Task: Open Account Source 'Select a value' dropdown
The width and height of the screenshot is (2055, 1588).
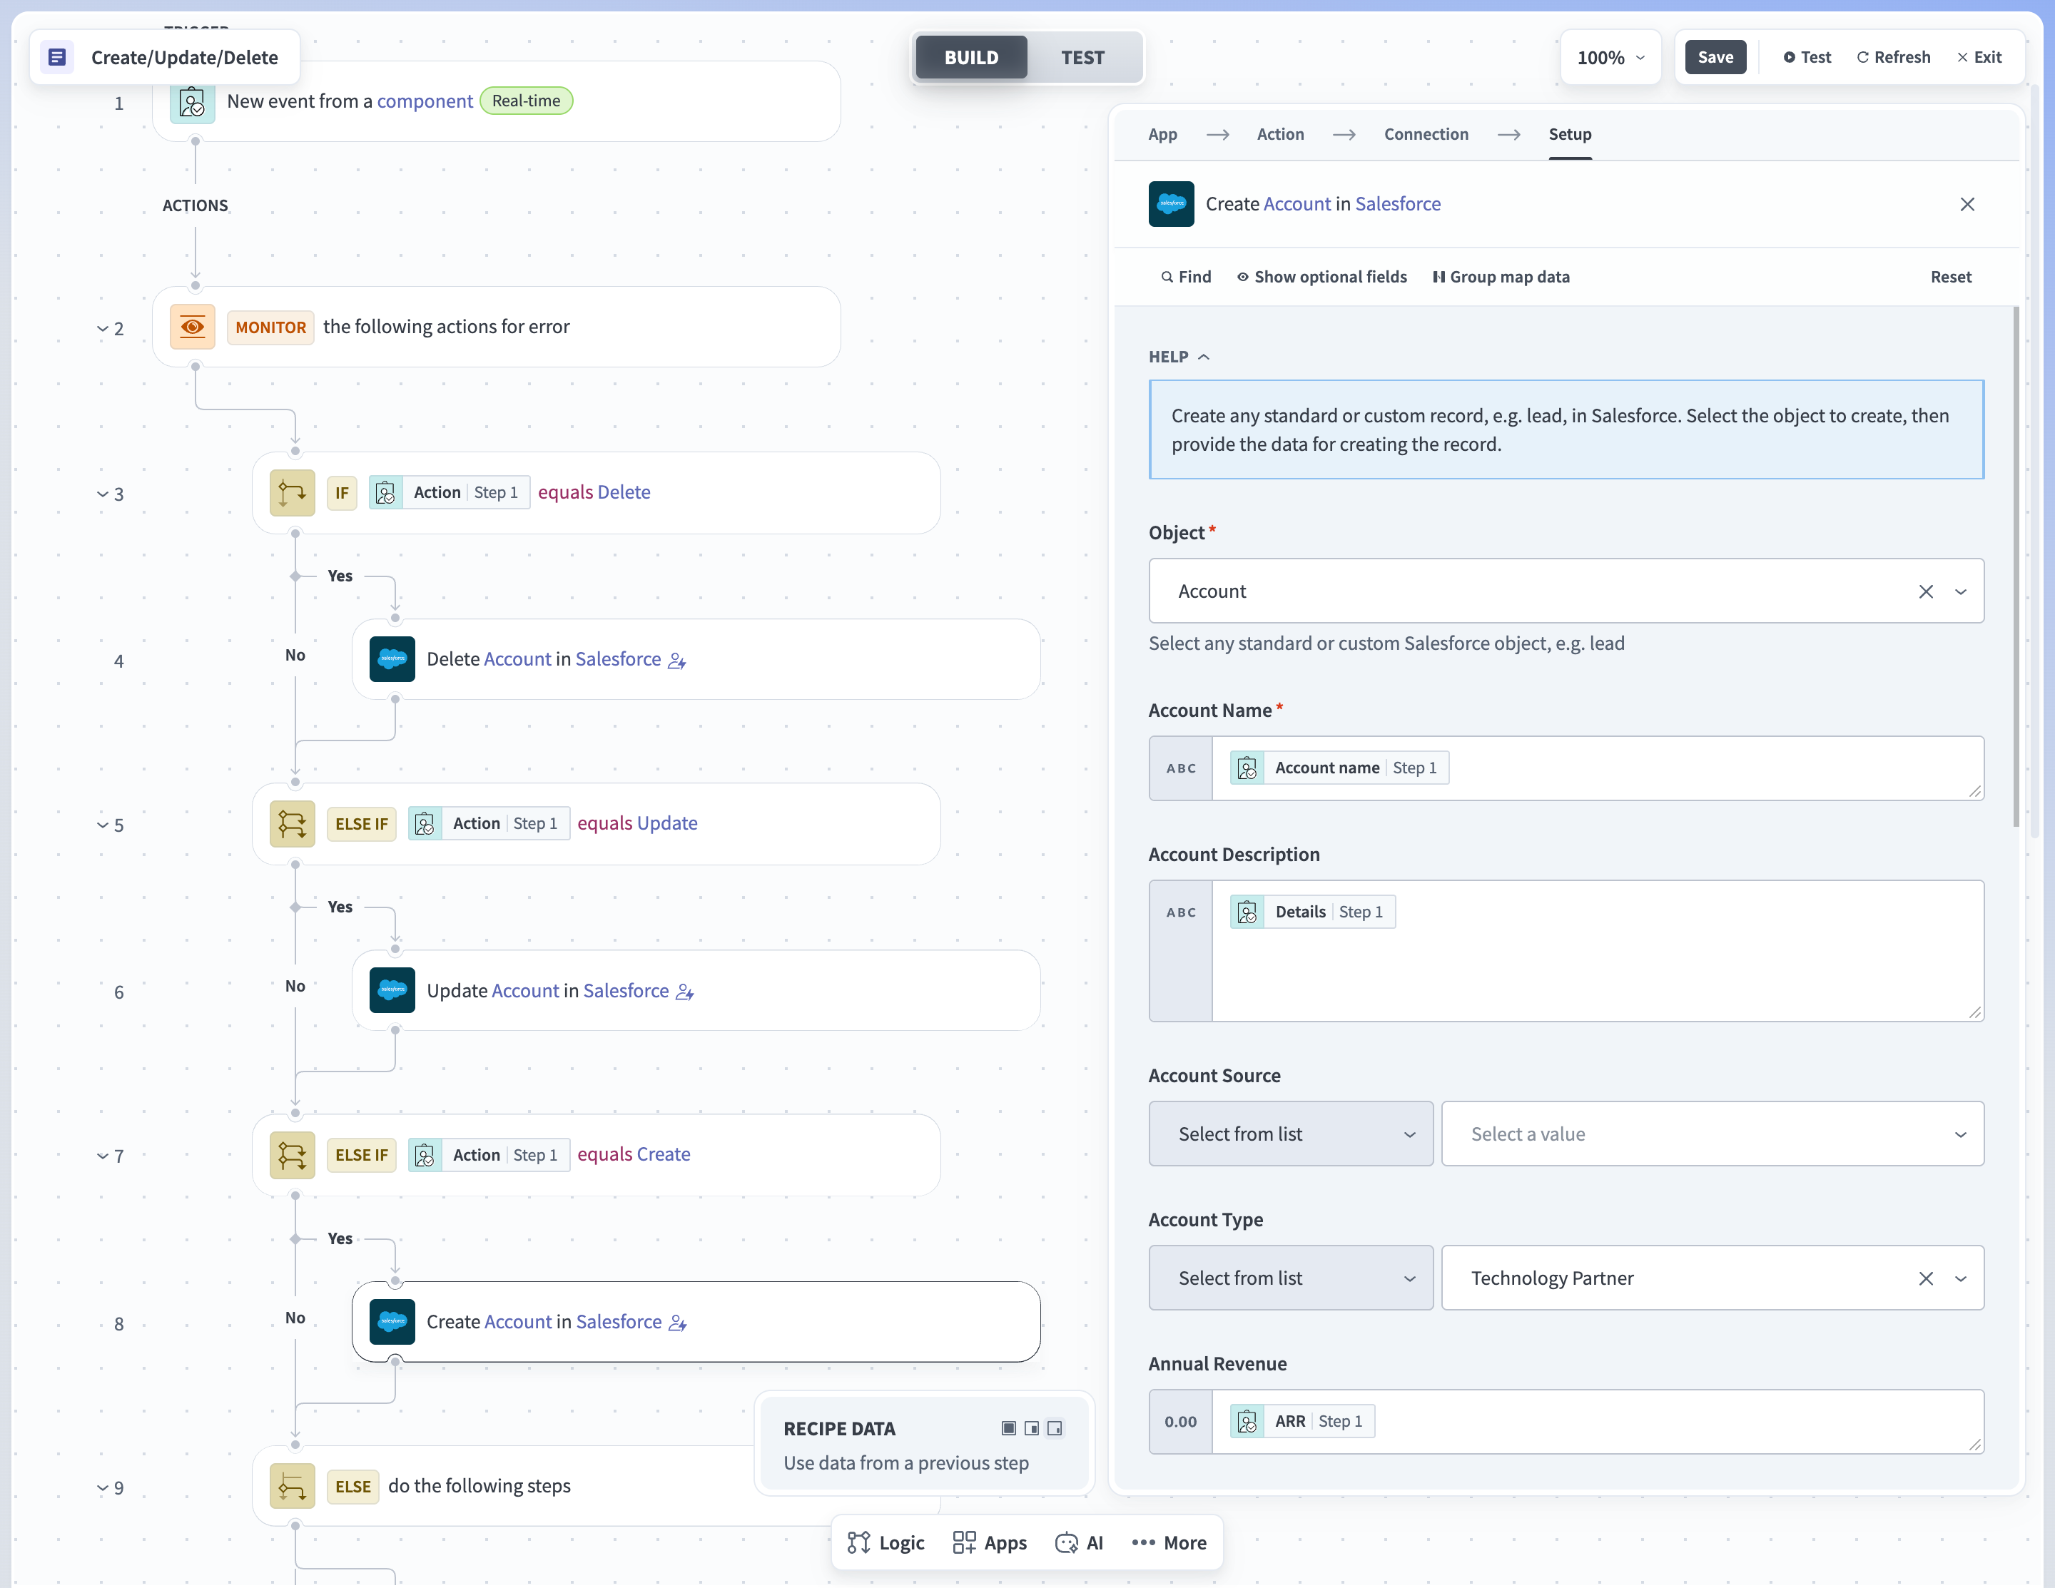Action: point(1712,1134)
